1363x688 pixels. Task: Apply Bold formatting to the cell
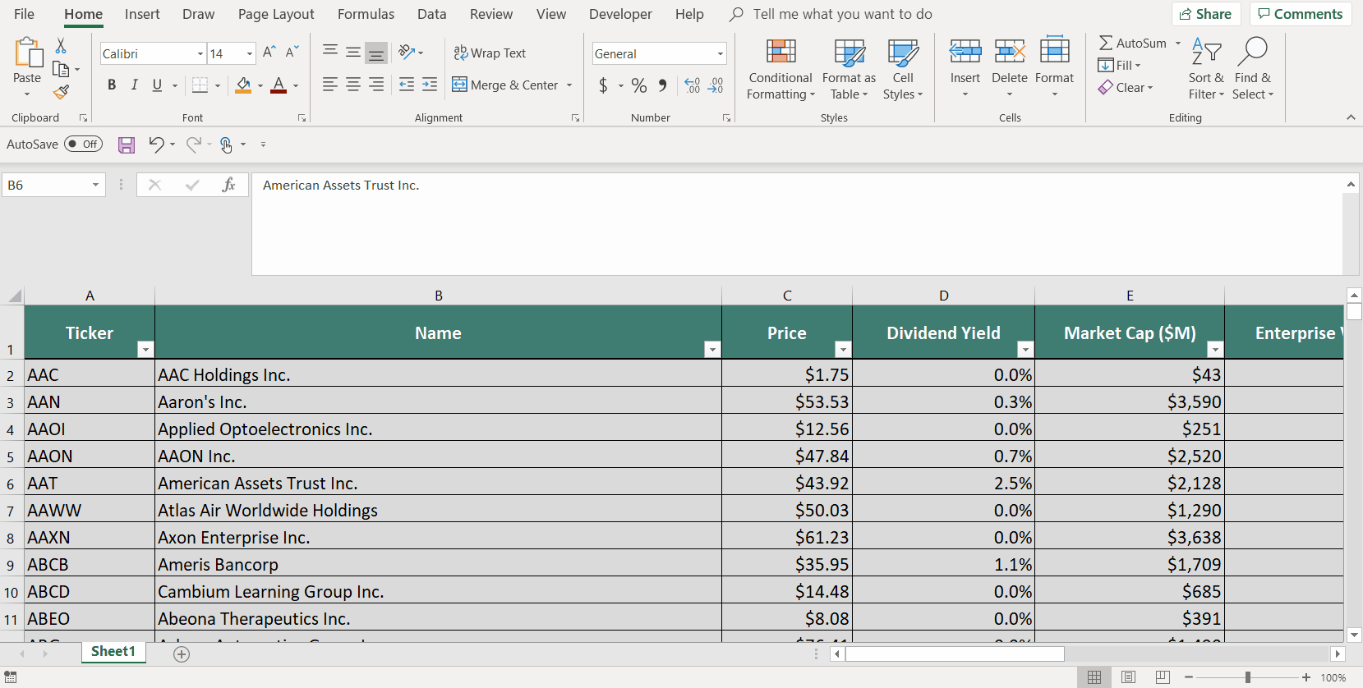click(x=112, y=85)
